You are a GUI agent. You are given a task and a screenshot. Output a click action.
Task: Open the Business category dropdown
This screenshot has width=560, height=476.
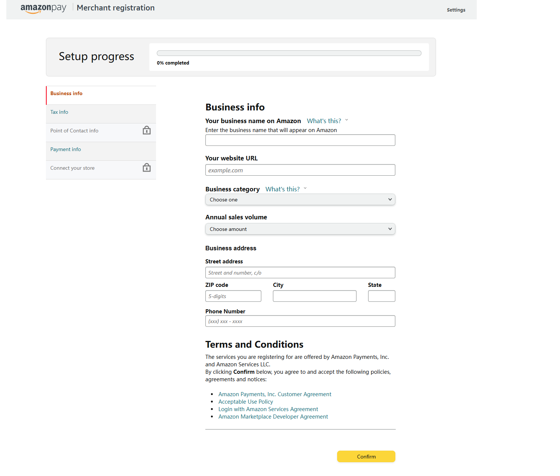click(300, 200)
